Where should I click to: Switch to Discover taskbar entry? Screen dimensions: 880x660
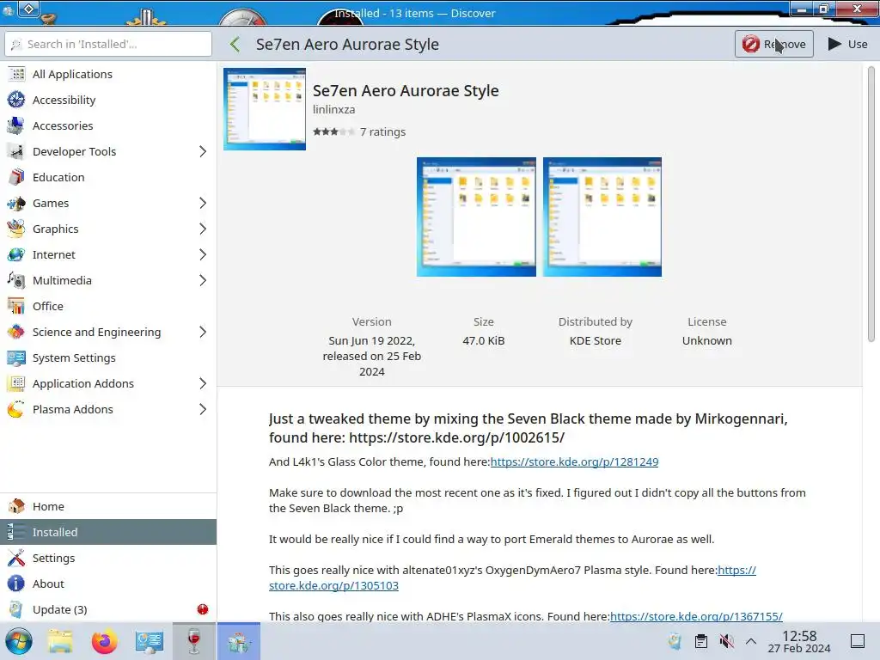(239, 641)
